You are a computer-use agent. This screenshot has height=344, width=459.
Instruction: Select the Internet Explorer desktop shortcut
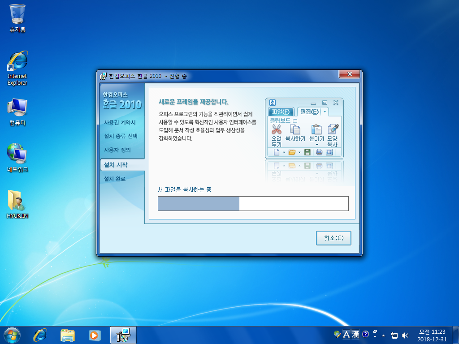click(x=17, y=68)
